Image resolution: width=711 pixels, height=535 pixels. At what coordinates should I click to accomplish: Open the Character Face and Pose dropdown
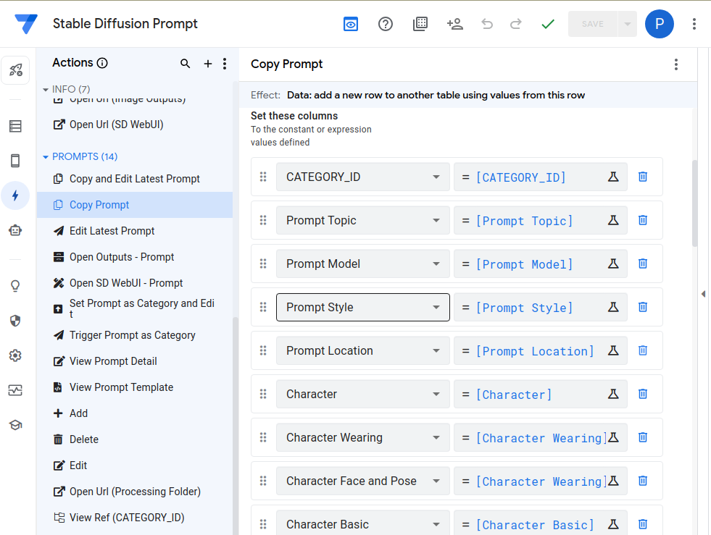[x=363, y=481]
